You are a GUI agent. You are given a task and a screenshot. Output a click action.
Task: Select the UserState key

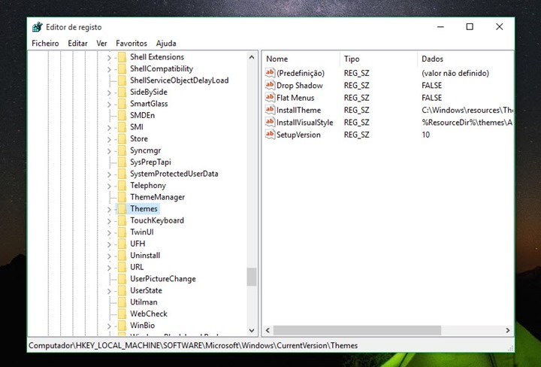click(146, 290)
